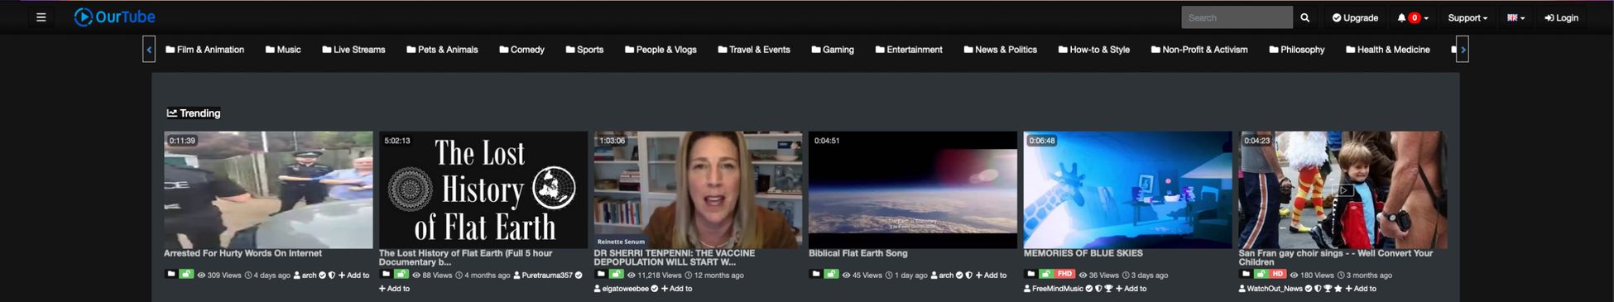
Task: Go to OurTube home via logo
Action: 114,17
